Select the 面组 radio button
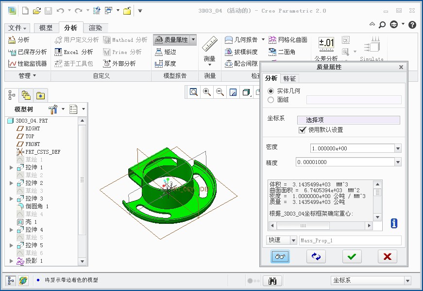 point(271,100)
